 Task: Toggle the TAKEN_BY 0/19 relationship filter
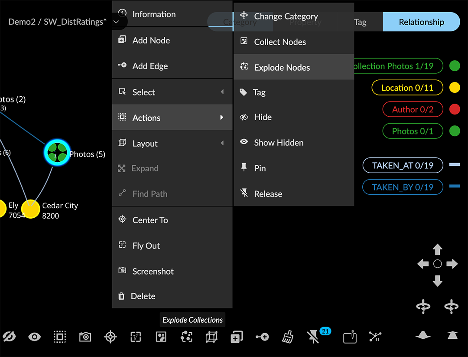pyautogui.click(x=403, y=187)
